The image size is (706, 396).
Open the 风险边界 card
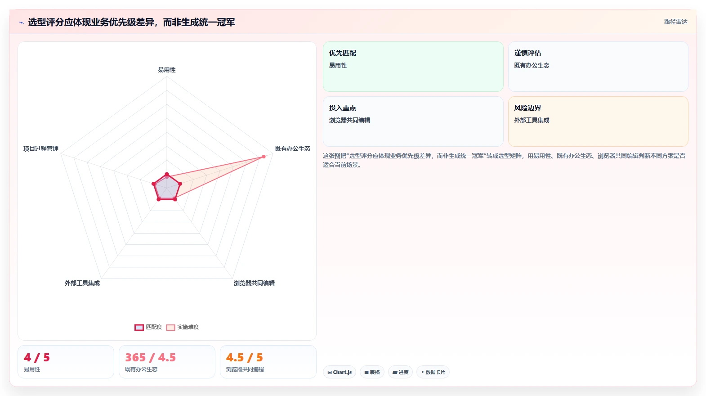pos(598,121)
